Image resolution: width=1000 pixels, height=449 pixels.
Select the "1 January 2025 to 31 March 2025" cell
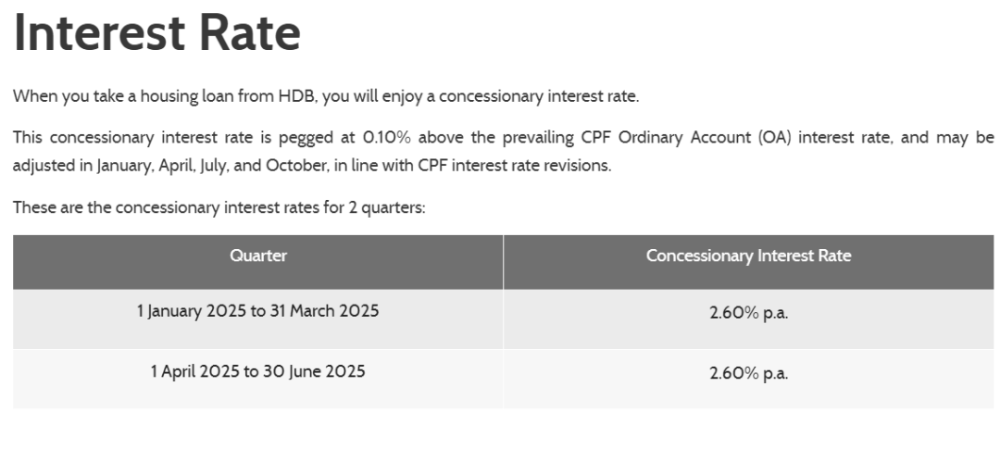[x=257, y=311]
